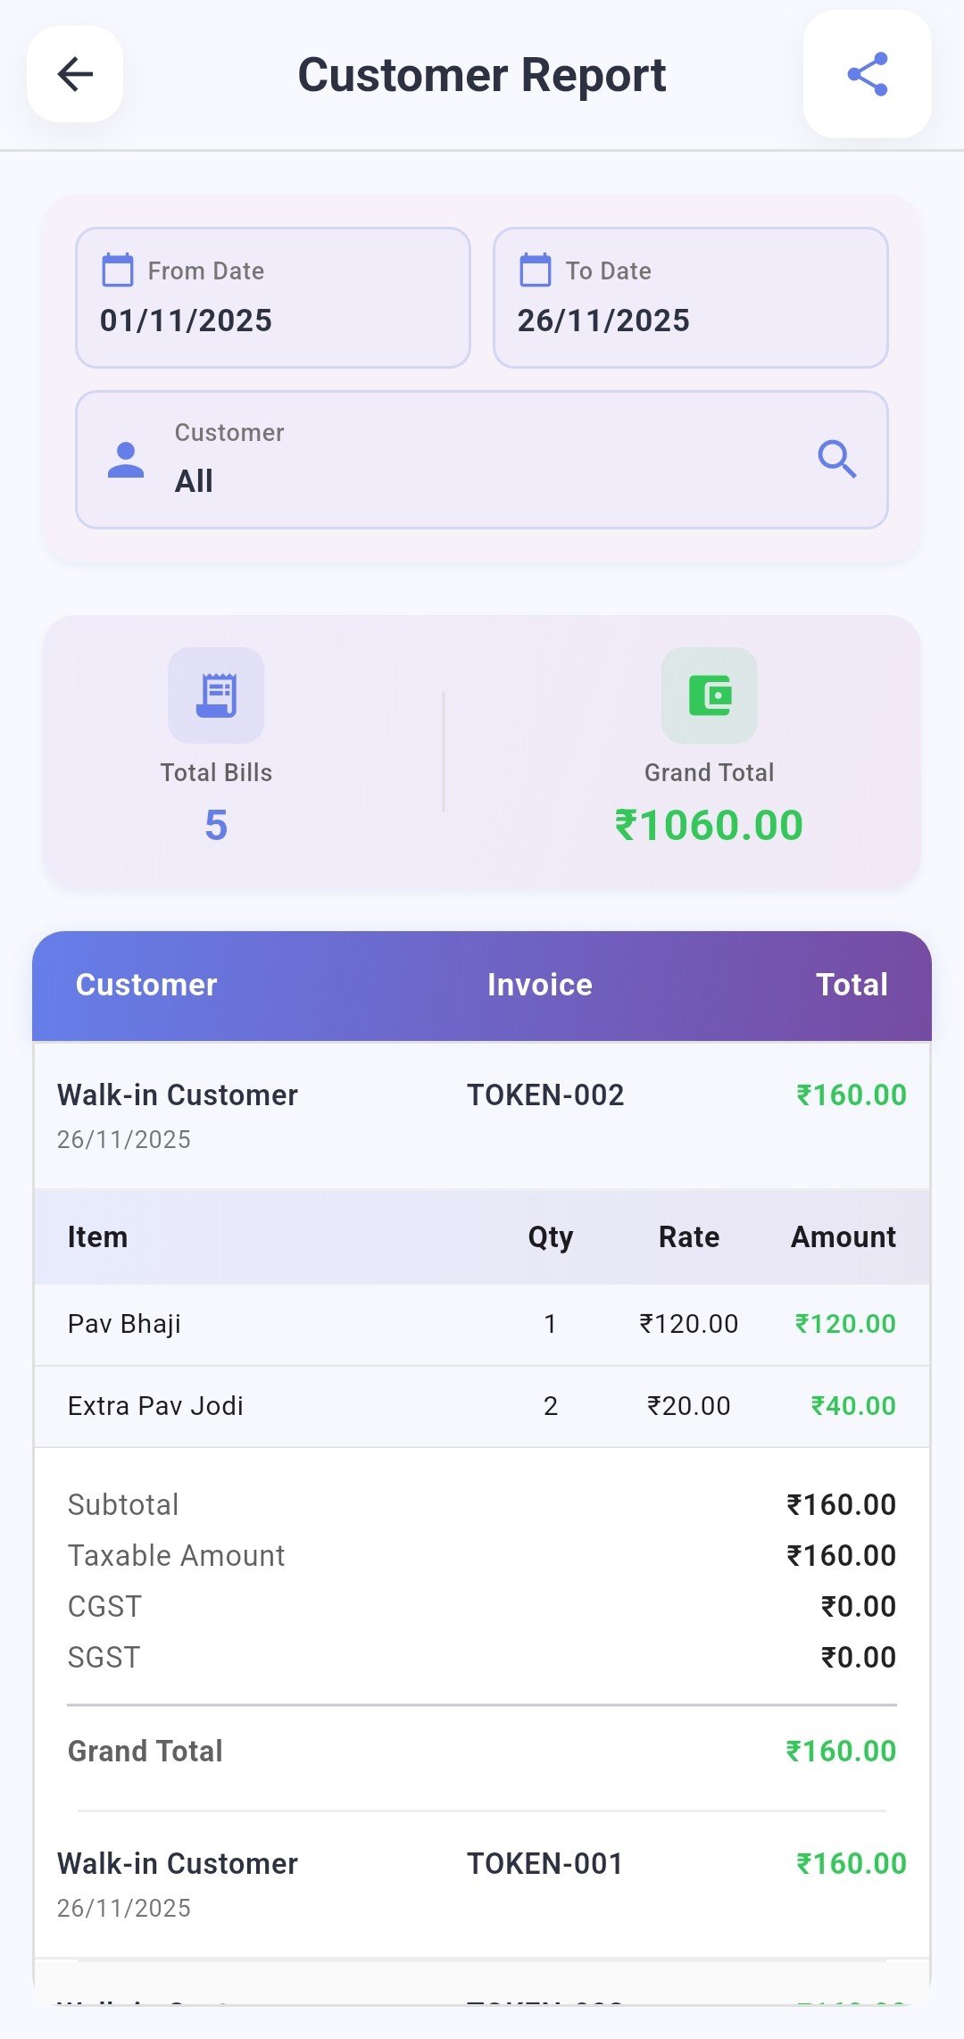Tap the Grand Total wallet icon
This screenshot has height=2039, width=964.
click(x=709, y=695)
